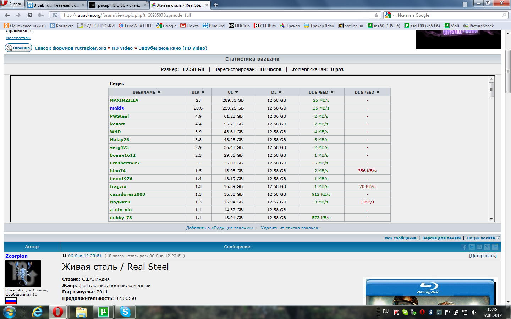
Task: Go back to the previous page
Action: [x=7, y=15]
